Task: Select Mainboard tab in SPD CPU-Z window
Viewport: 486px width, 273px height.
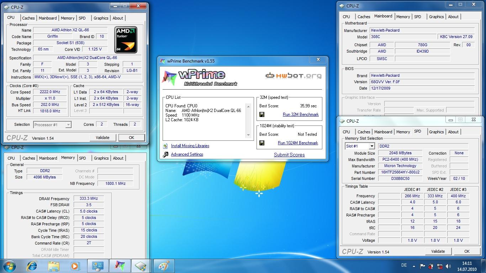Action: pyautogui.click(x=383, y=132)
